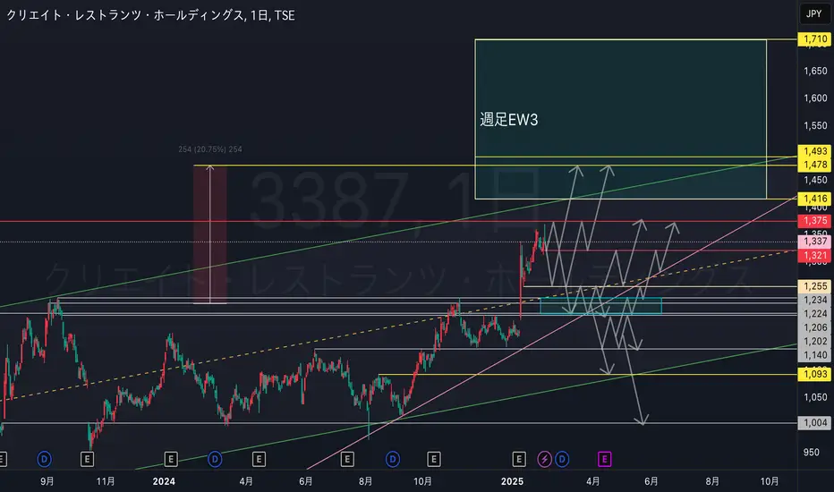
Task: Click the 2025 label on the time axis
Action: point(512,481)
